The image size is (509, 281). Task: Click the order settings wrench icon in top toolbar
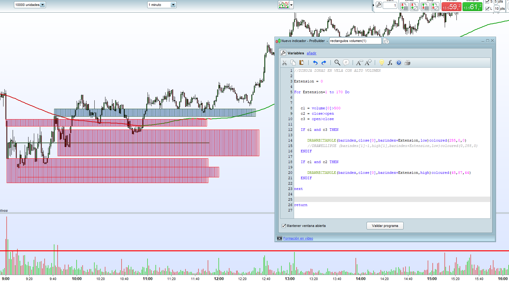click(x=379, y=5)
